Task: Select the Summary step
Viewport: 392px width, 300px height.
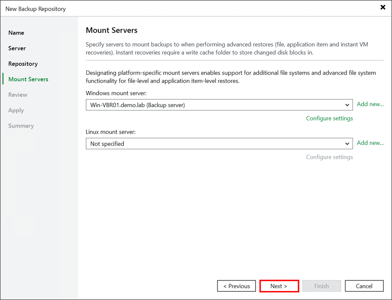Action: click(21, 126)
